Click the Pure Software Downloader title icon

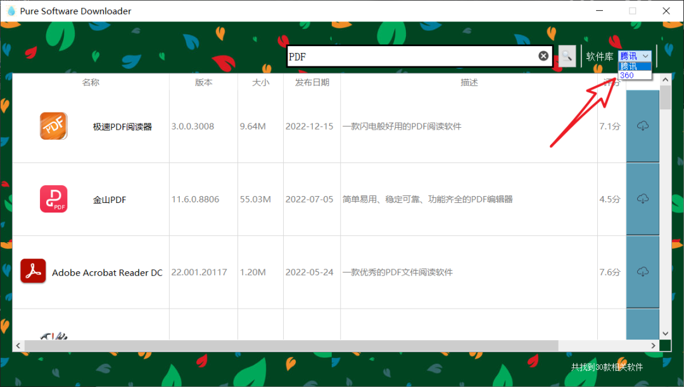11,11
